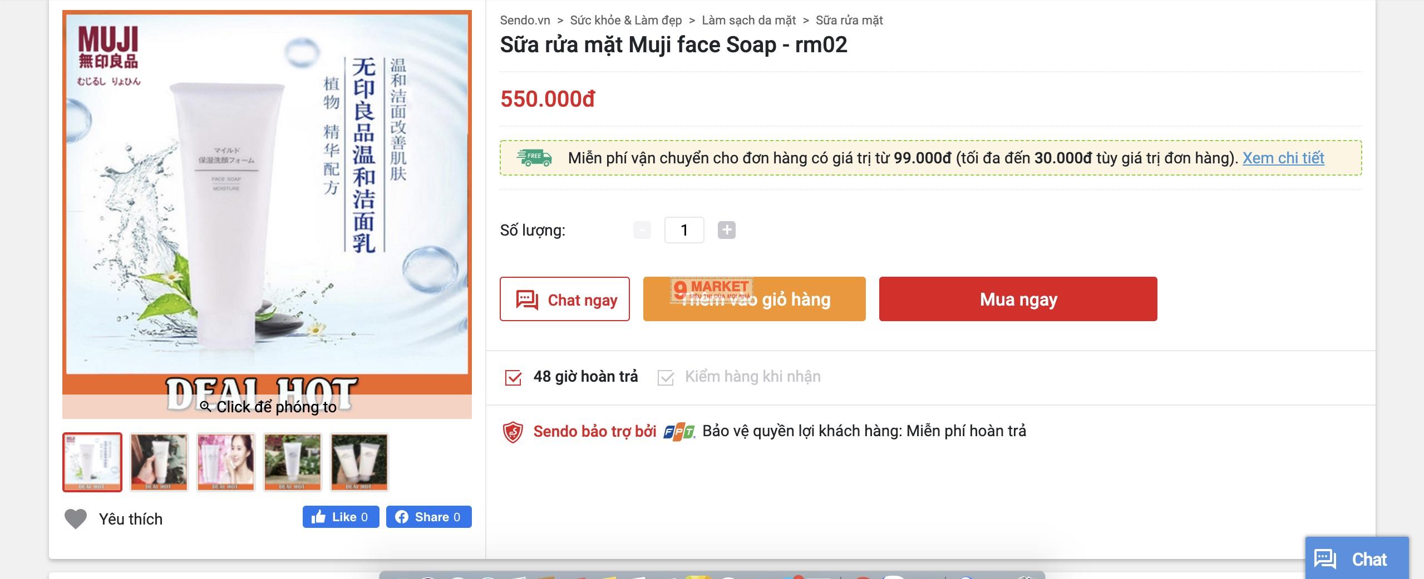
Task: Click the Sức khỏe & Làm đẹp breadcrumb
Action: (x=625, y=21)
